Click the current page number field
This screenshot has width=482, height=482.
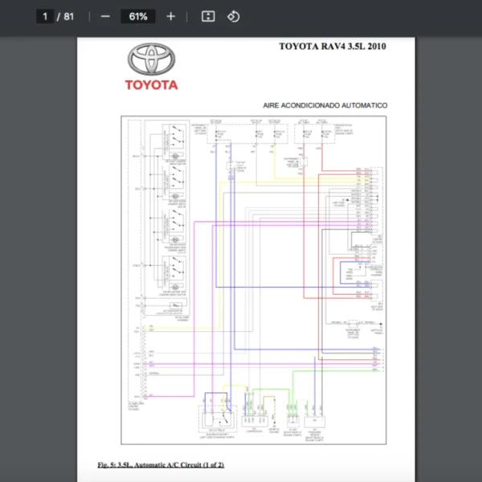tap(46, 16)
